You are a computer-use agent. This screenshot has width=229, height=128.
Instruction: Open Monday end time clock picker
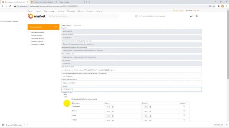click(150, 107)
